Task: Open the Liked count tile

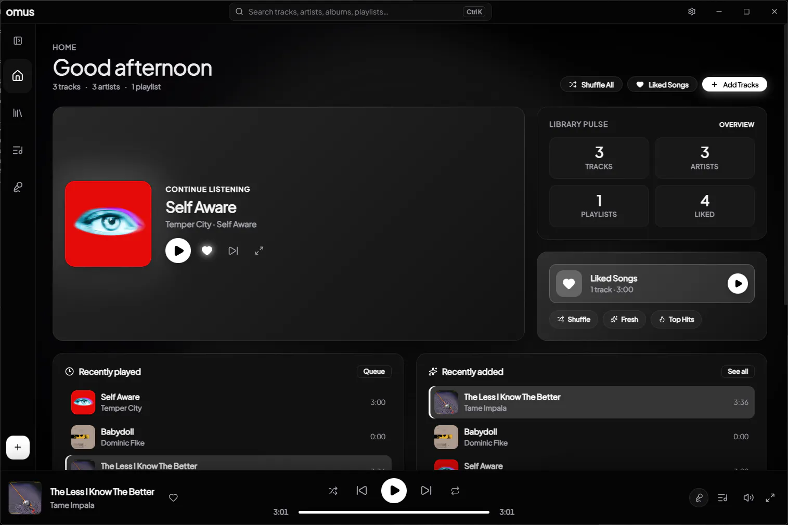Action: click(705, 206)
